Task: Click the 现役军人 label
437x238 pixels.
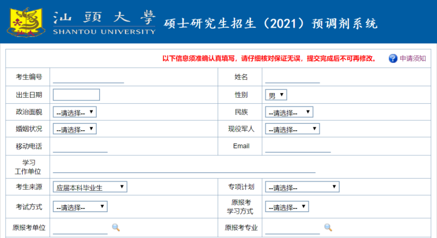Action: [x=241, y=129]
